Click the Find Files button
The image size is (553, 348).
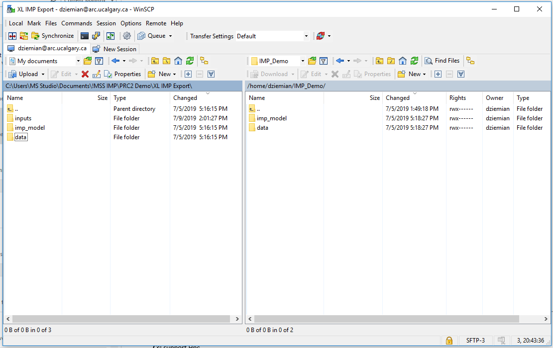(x=442, y=61)
